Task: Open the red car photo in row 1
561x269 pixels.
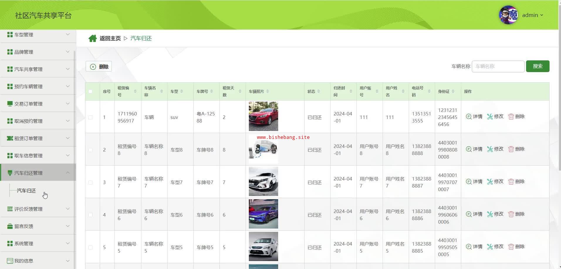Action: pyautogui.click(x=263, y=116)
